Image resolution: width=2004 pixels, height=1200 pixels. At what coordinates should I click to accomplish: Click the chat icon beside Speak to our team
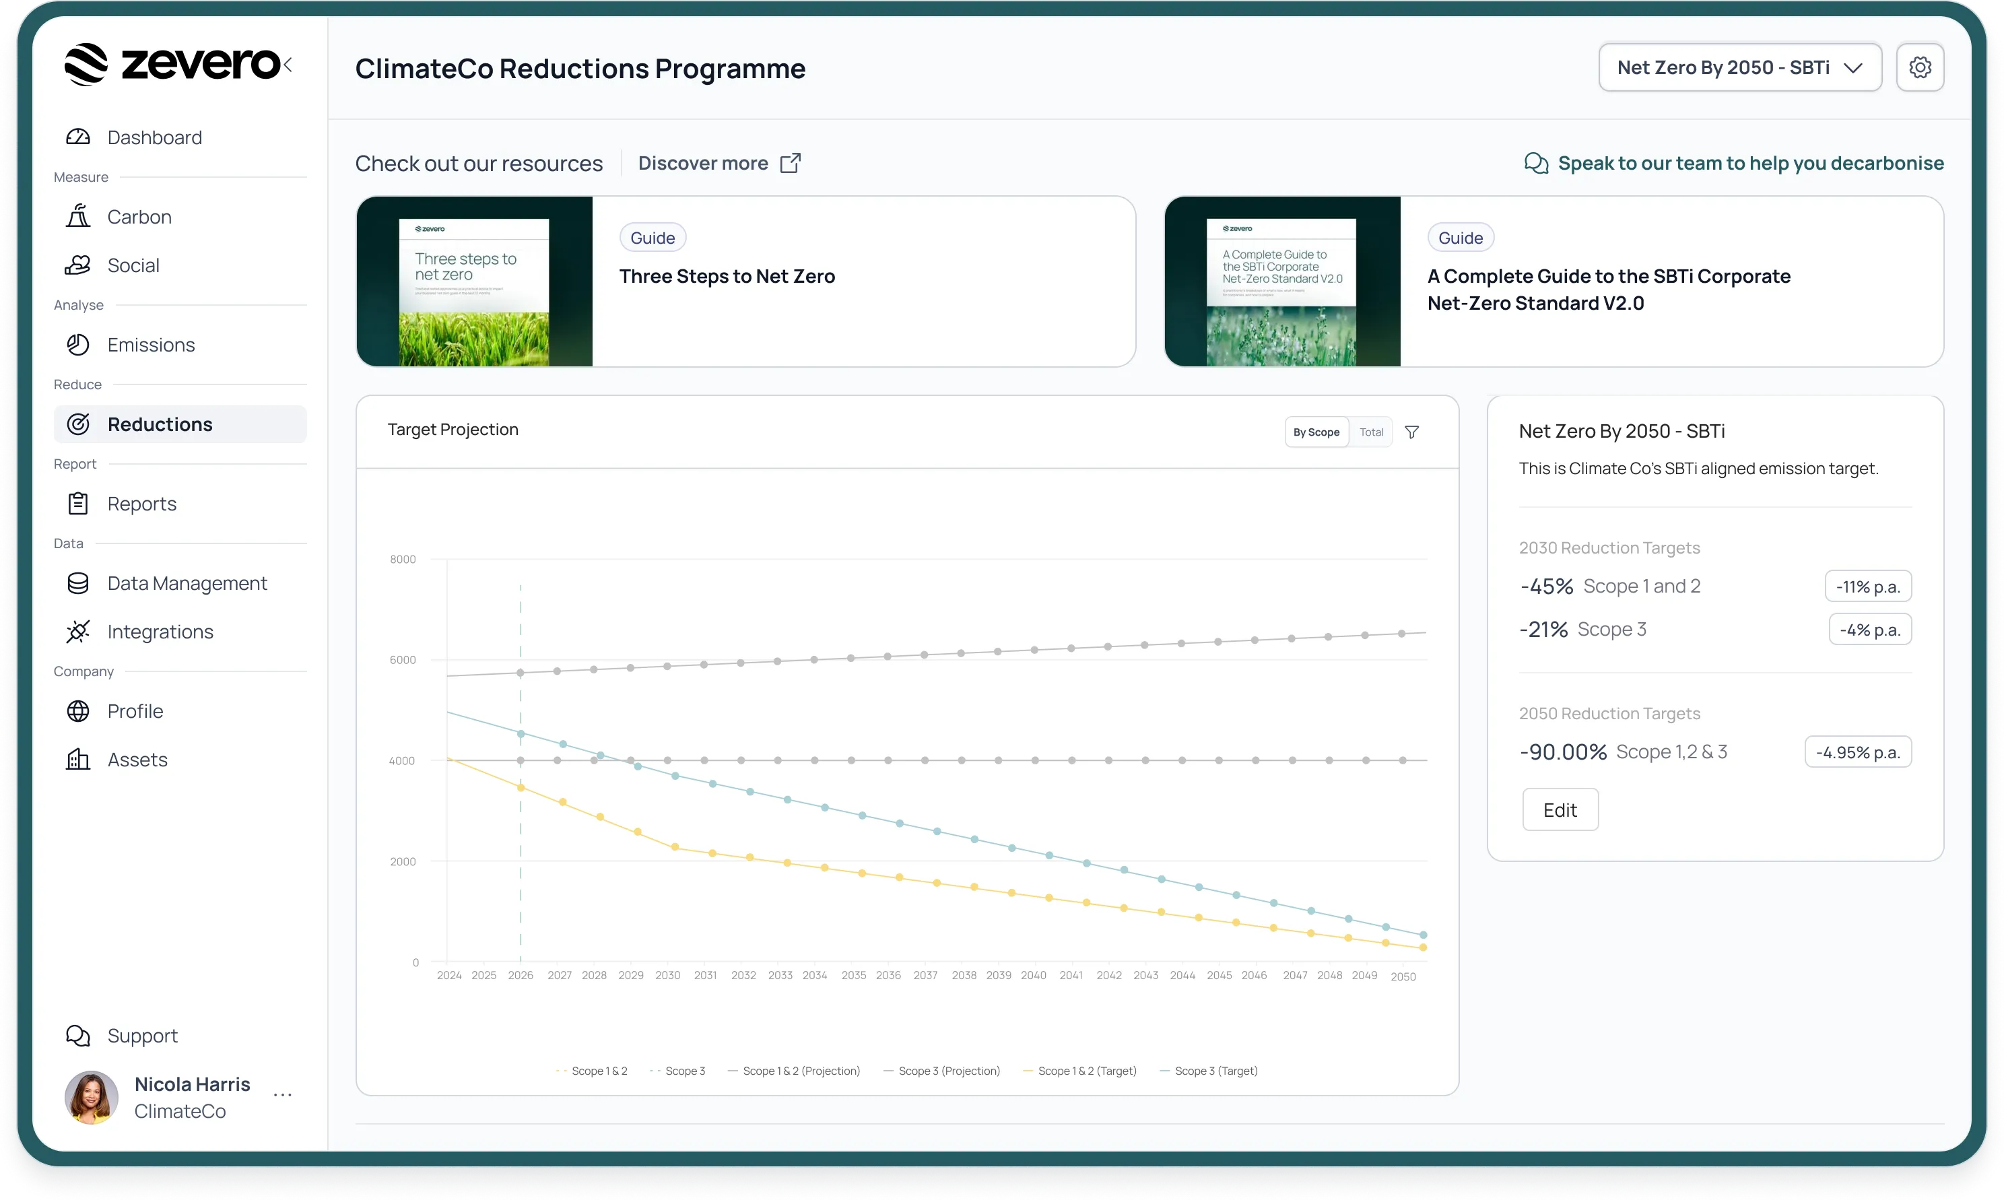[1536, 164]
